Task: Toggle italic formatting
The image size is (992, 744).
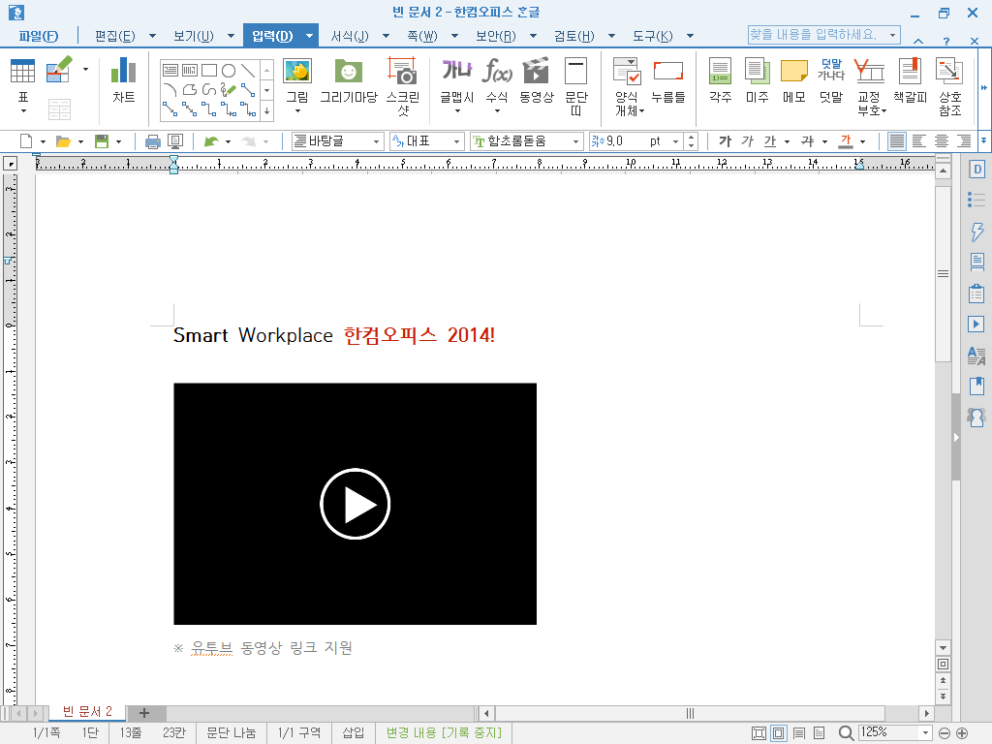Action: [x=747, y=141]
